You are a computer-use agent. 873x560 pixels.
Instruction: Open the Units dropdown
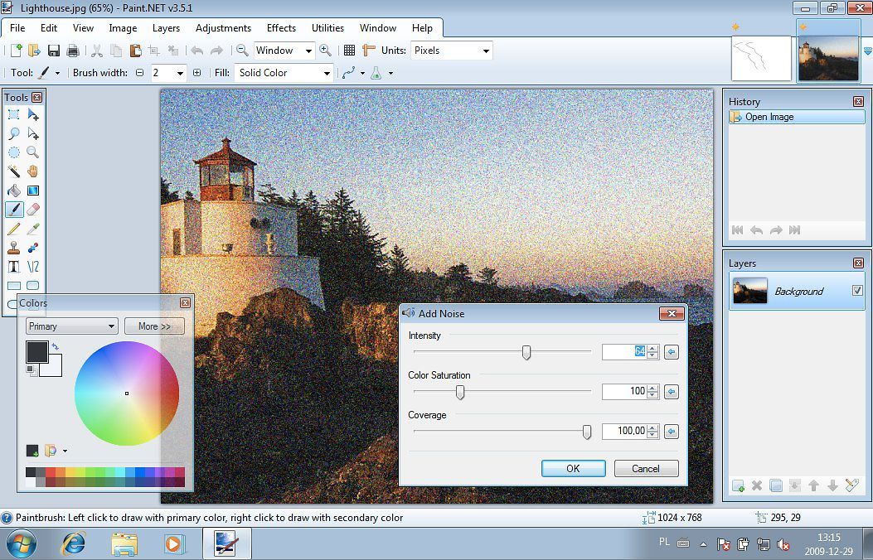point(451,51)
